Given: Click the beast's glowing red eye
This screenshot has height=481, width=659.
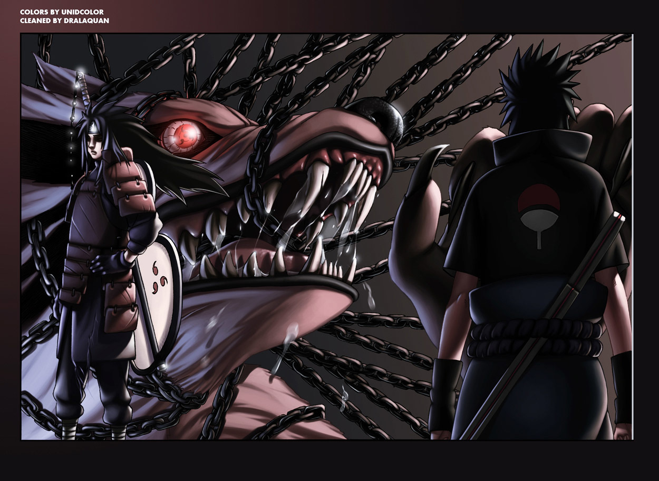Looking at the screenshot, I should click(x=183, y=135).
